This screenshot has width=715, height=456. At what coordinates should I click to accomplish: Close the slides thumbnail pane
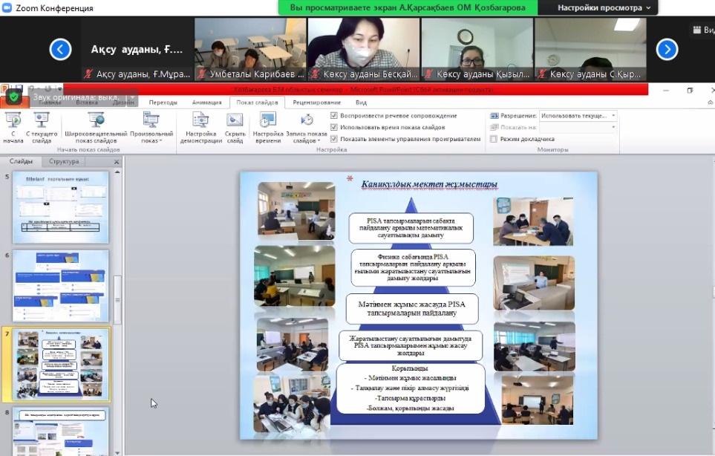(117, 162)
